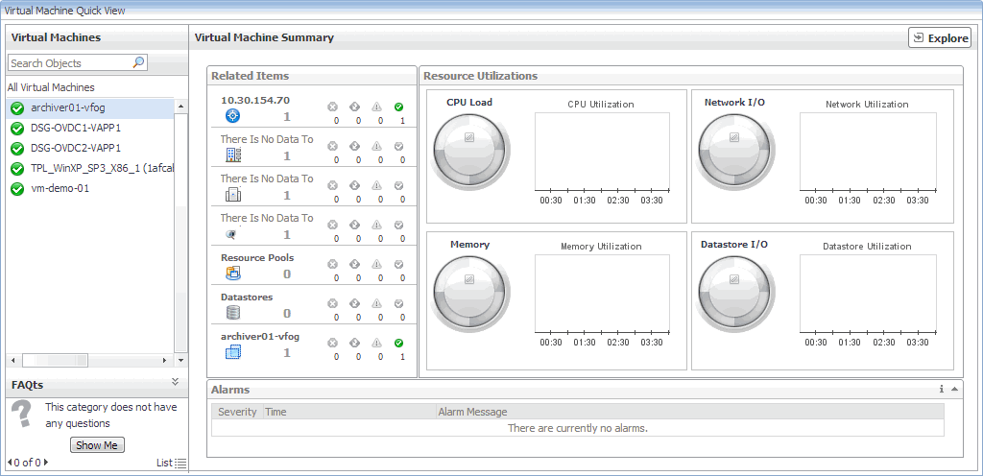Click the All Virtual Machines label
The height and width of the screenshot is (476, 983).
pyautogui.click(x=51, y=87)
